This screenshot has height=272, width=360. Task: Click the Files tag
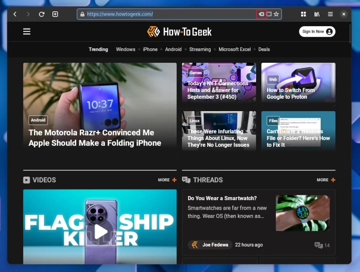273,121
